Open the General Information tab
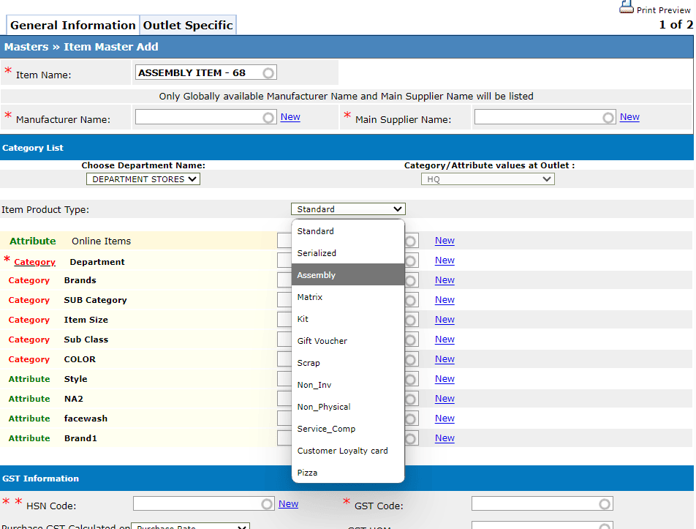696x529 pixels. tap(73, 26)
